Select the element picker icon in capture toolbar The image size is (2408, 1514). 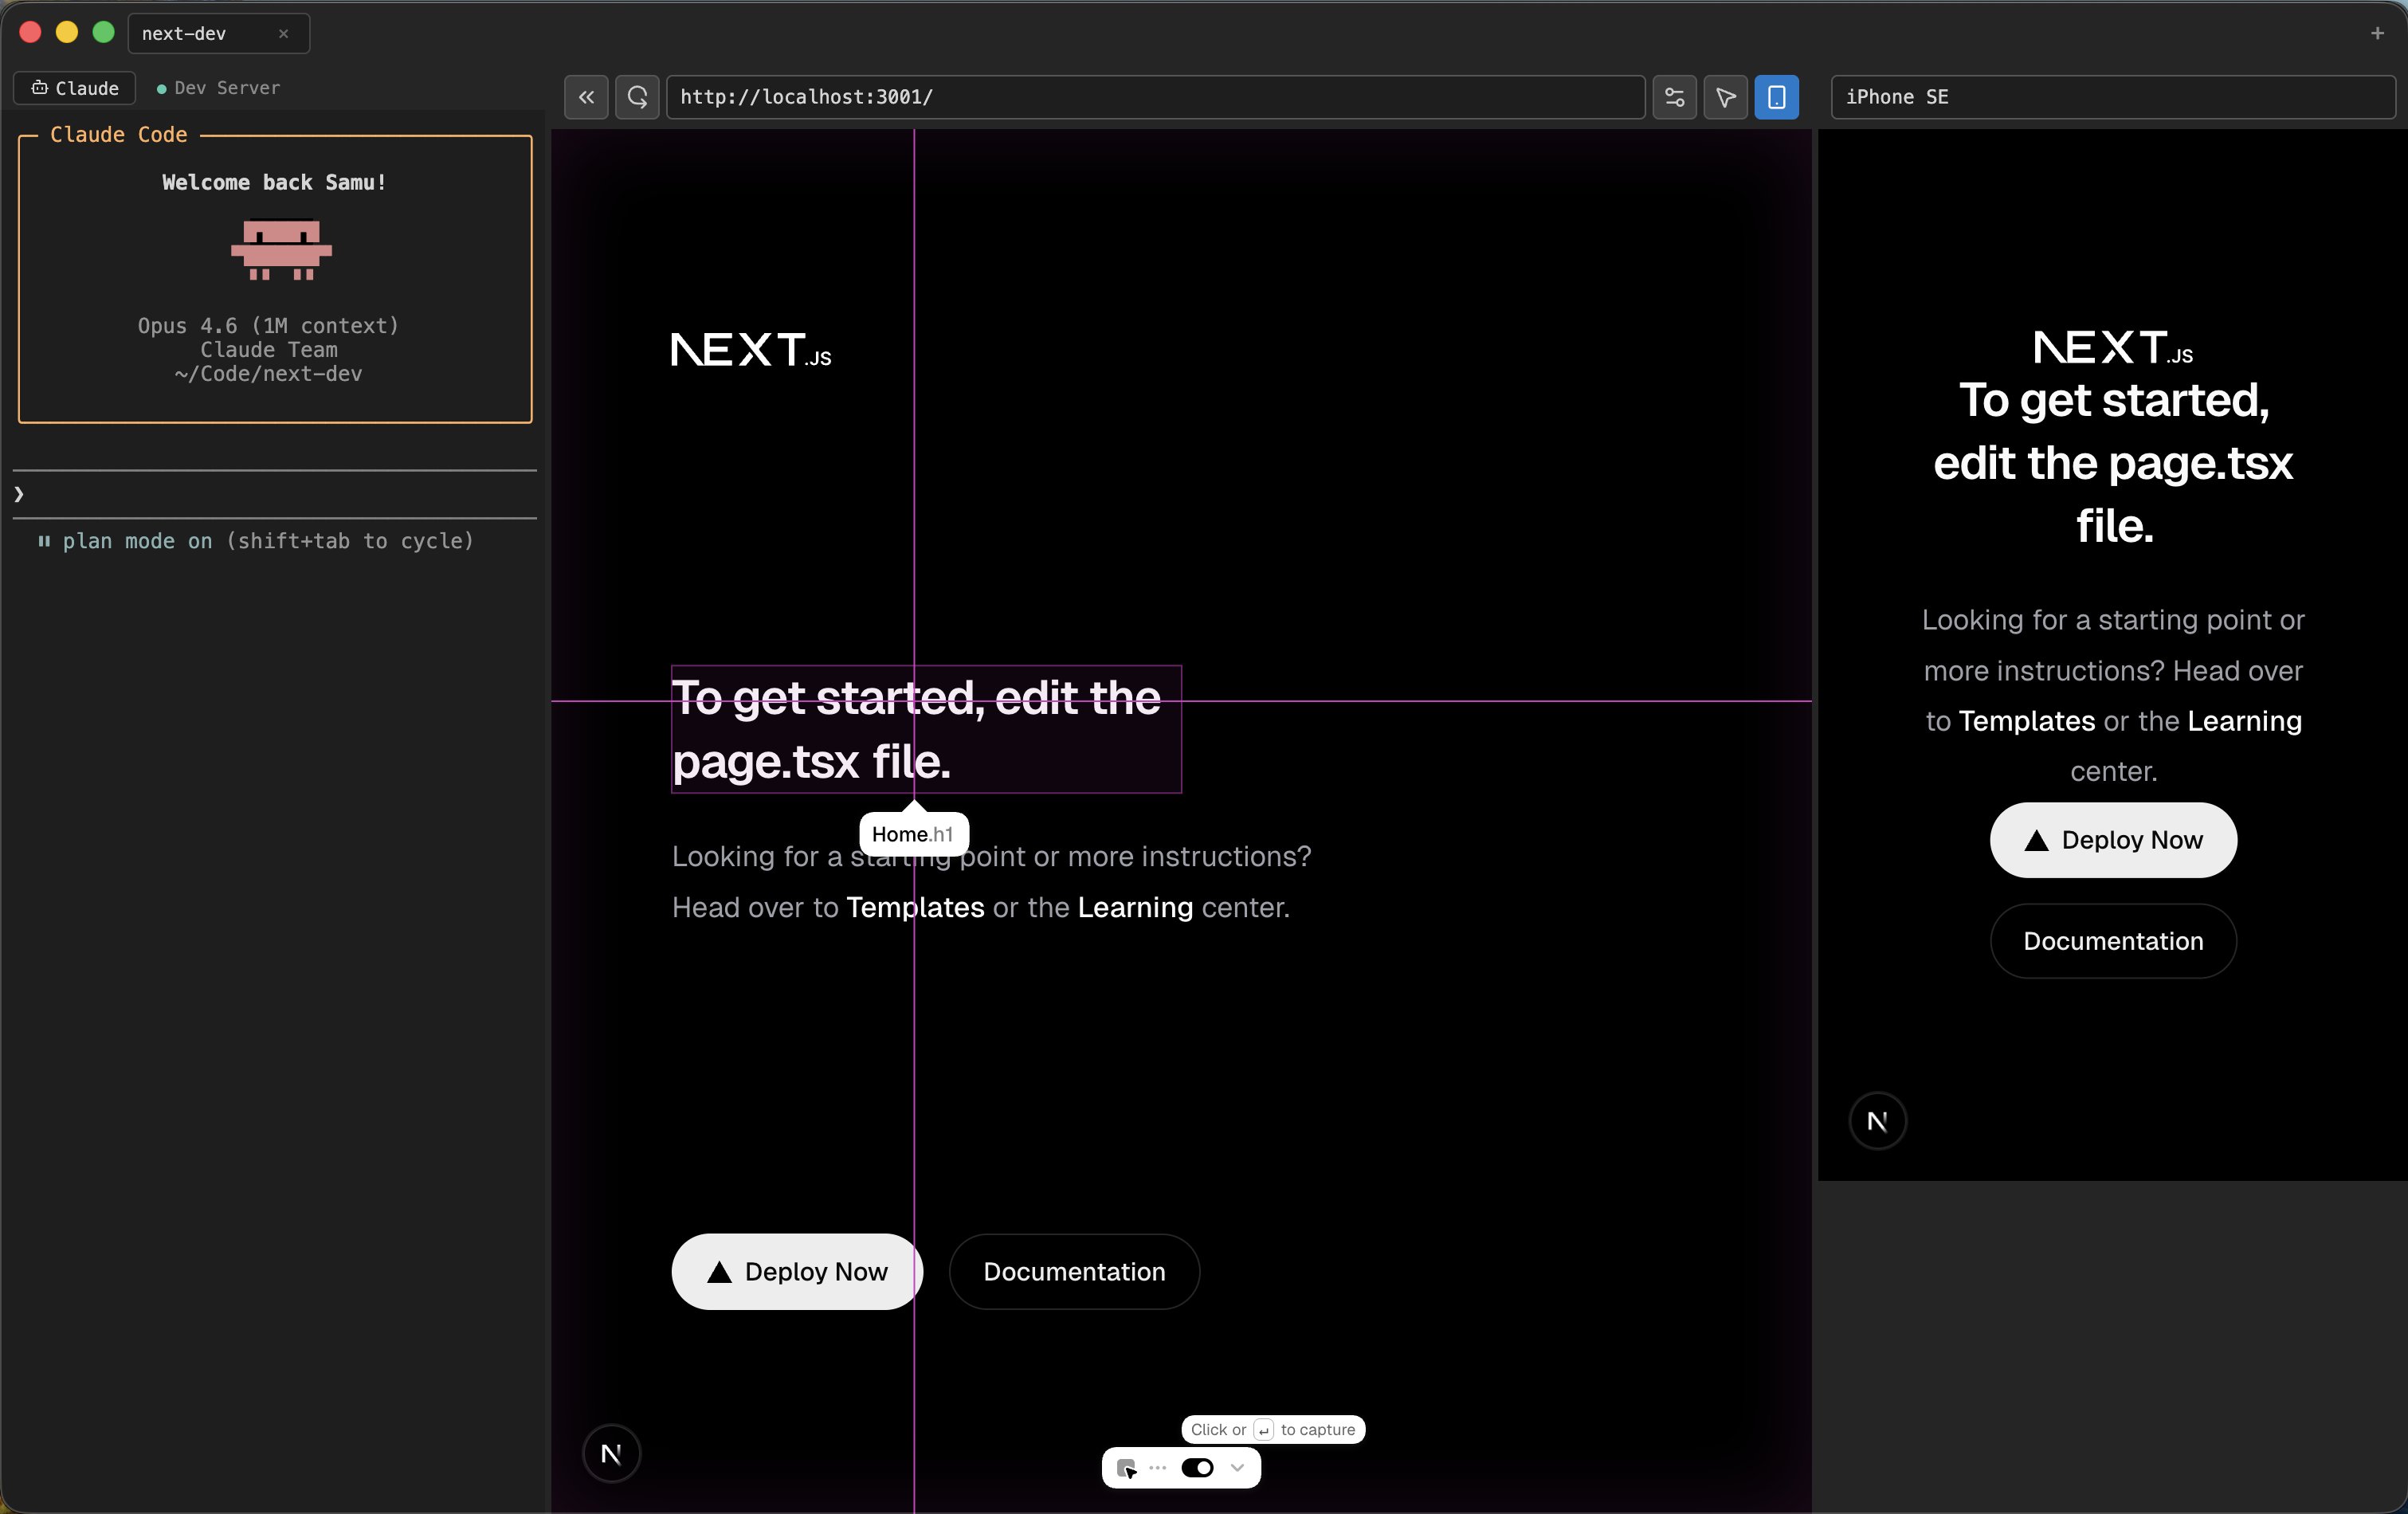point(1128,1468)
